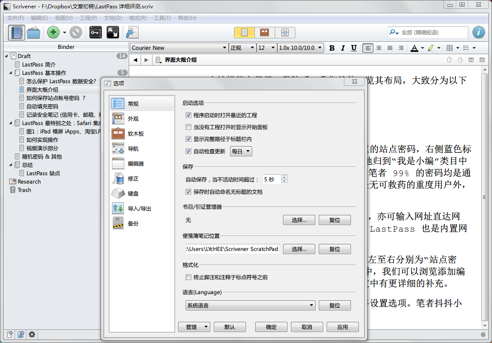The height and width of the screenshot is (343, 492).
Task: Open the Courier New font dropdown
Action: point(179,48)
